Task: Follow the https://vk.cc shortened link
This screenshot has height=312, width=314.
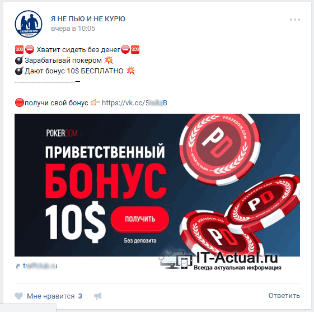Action: [x=134, y=103]
